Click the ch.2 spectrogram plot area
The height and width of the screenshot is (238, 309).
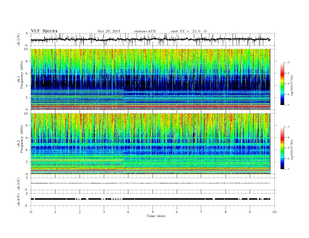tap(150, 144)
